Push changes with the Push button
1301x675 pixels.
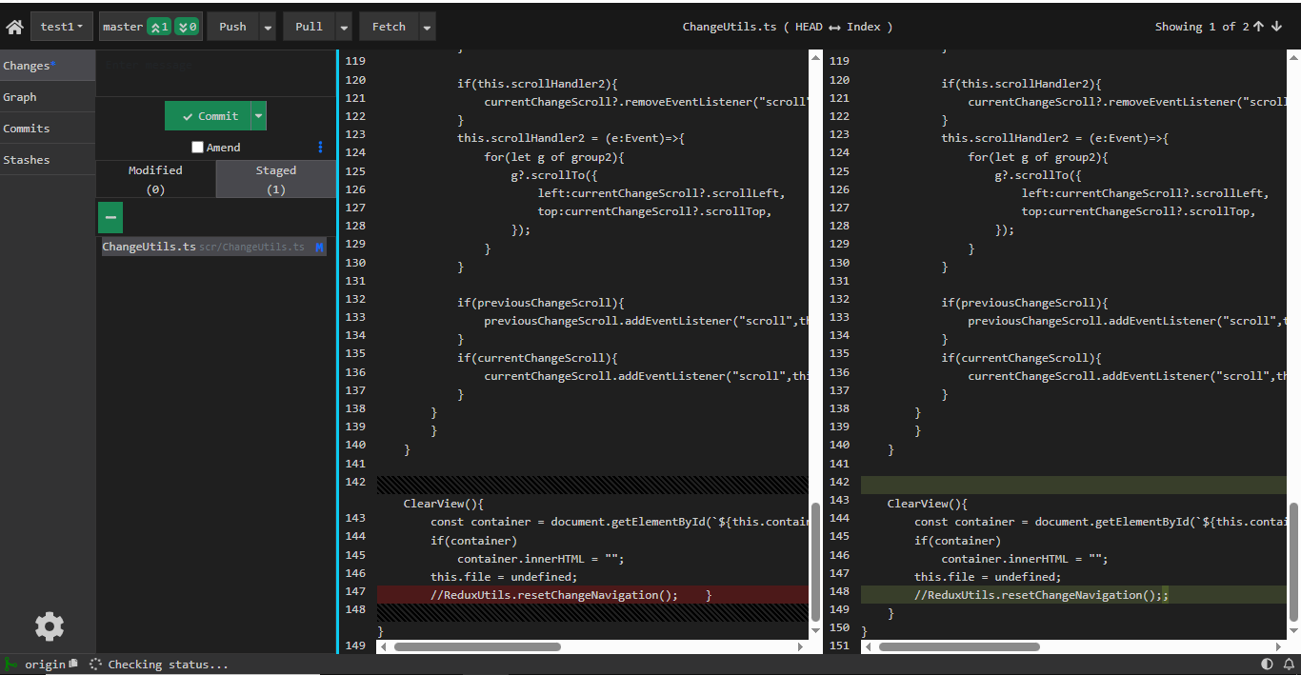click(232, 27)
